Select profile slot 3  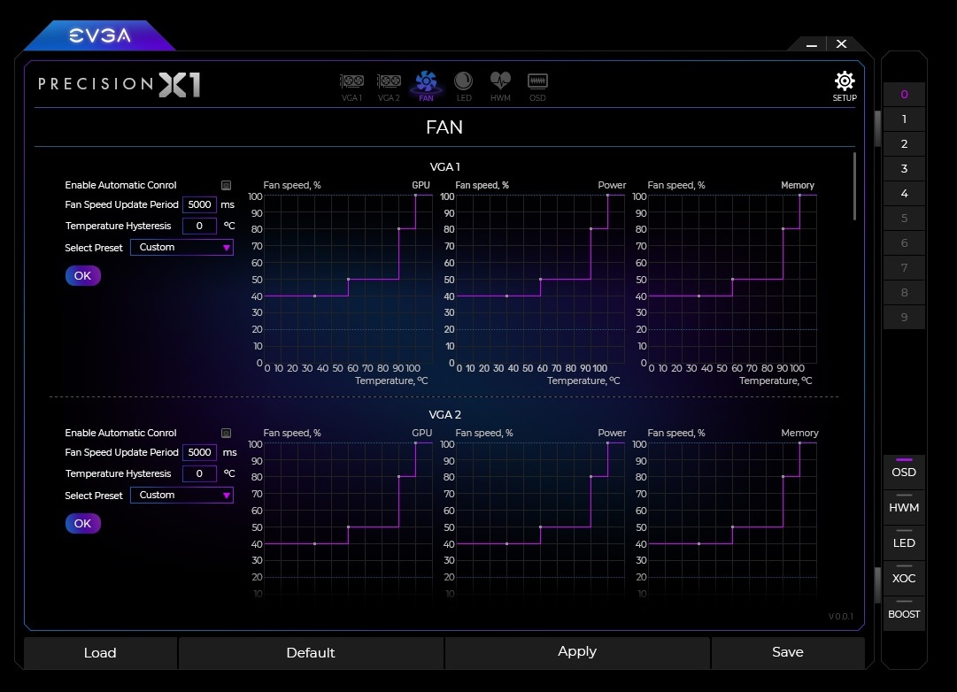point(904,168)
